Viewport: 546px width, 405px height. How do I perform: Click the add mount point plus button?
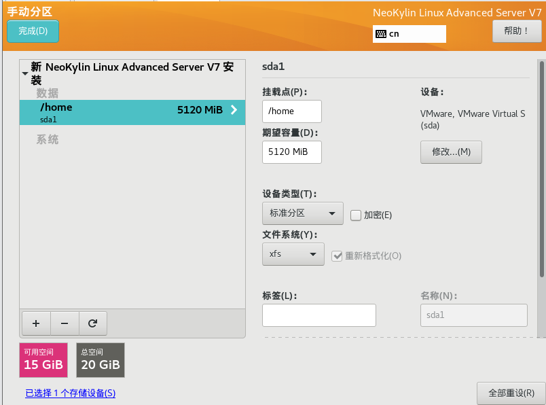click(x=36, y=323)
